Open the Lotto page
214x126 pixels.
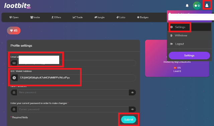click(x=121, y=17)
